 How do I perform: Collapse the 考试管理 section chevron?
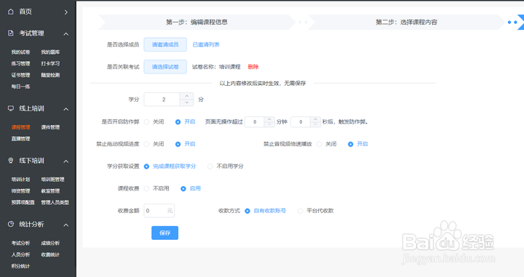click(x=65, y=33)
